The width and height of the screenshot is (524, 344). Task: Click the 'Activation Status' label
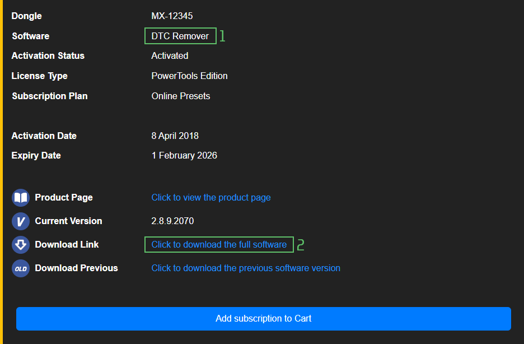click(x=48, y=55)
